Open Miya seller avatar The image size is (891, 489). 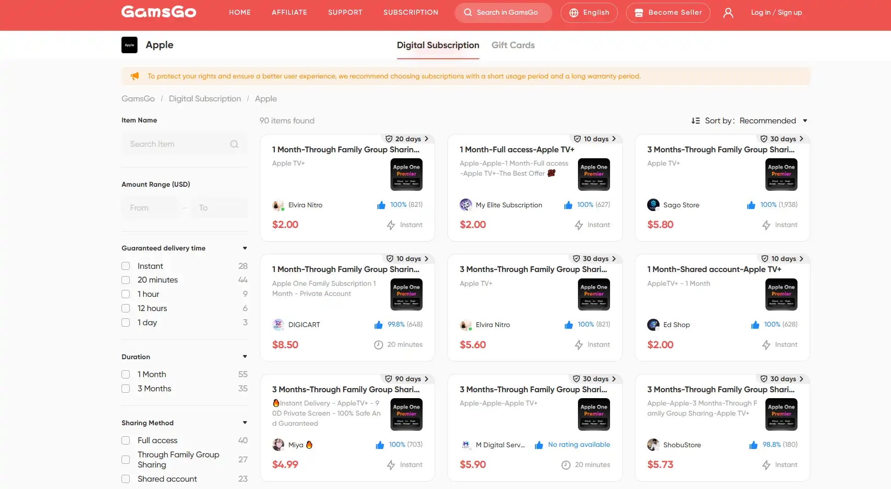click(x=278, y=445)
